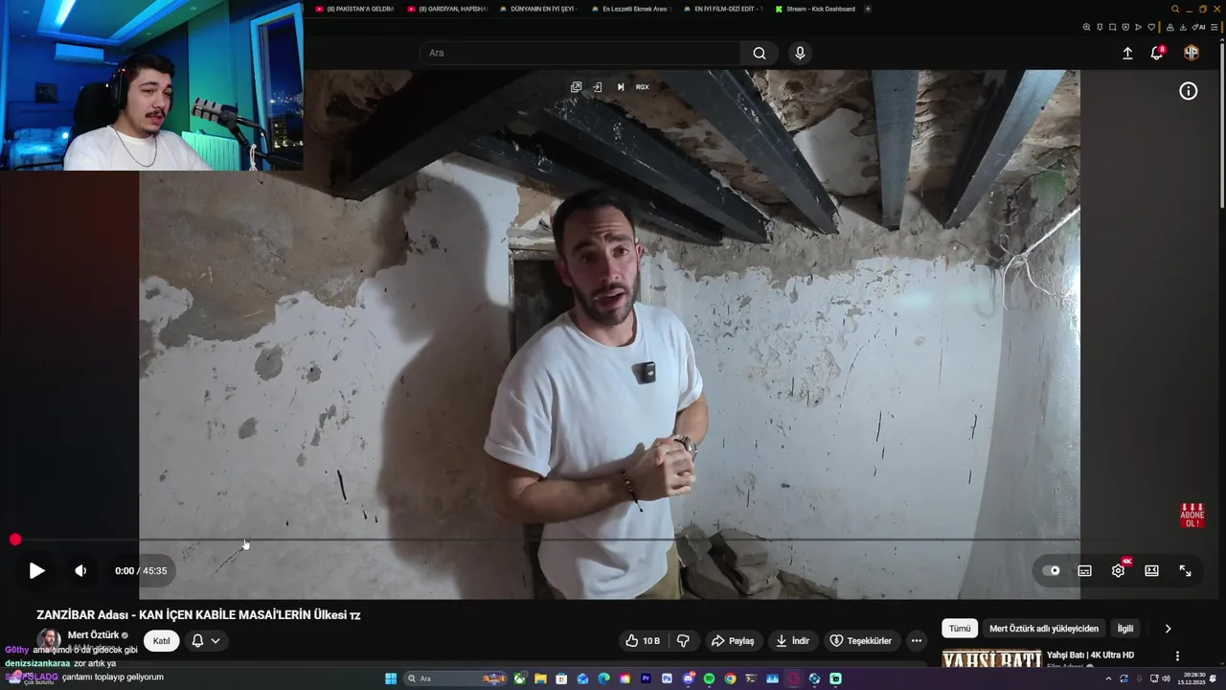
Task: Open Premiere Pro from the taskbar
Action: point(647,678)
